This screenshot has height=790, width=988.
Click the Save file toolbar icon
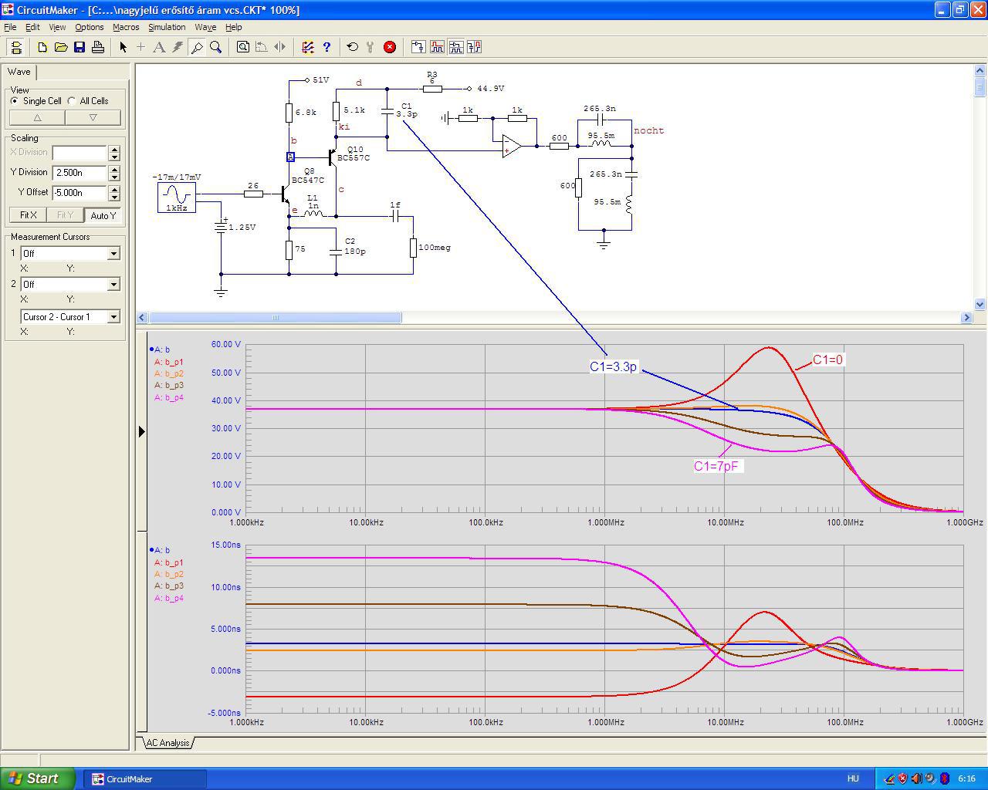80,47
